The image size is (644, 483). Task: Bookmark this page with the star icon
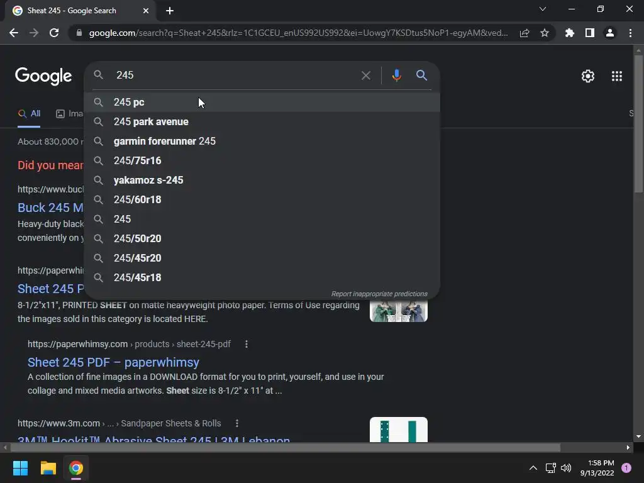pos(545,33)
